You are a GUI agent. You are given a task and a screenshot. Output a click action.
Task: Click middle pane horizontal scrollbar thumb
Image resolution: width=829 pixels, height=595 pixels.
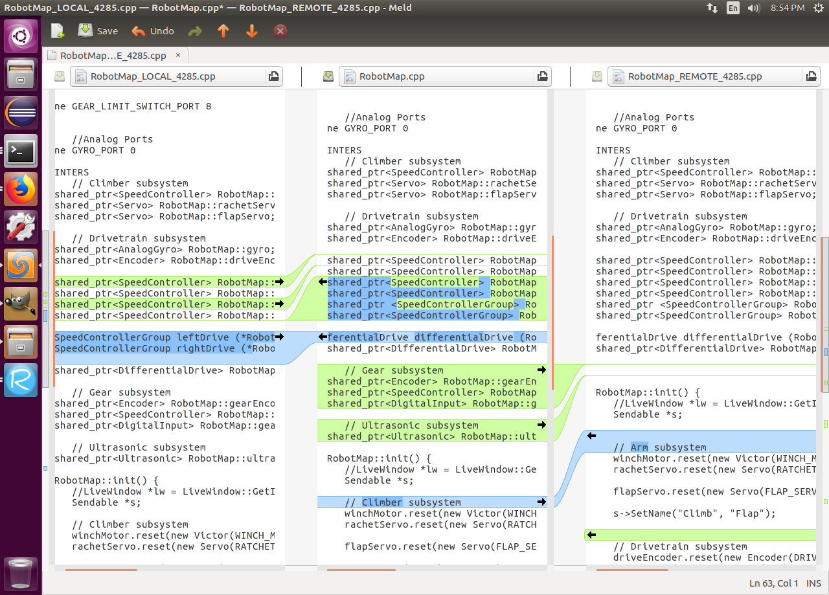(x=361, y=570)
